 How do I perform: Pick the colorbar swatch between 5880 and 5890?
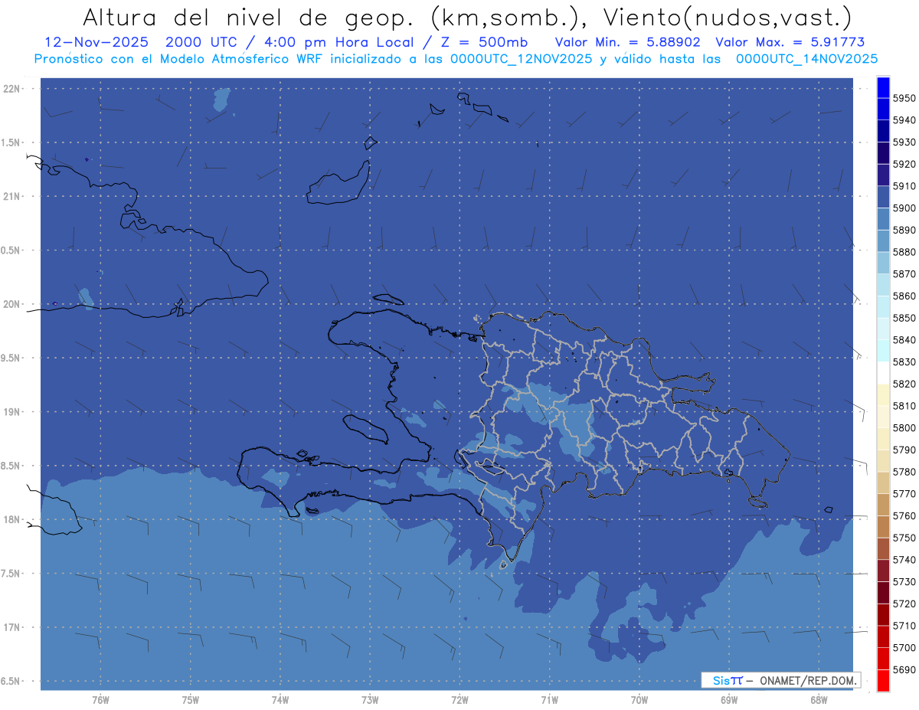point(883,240)
